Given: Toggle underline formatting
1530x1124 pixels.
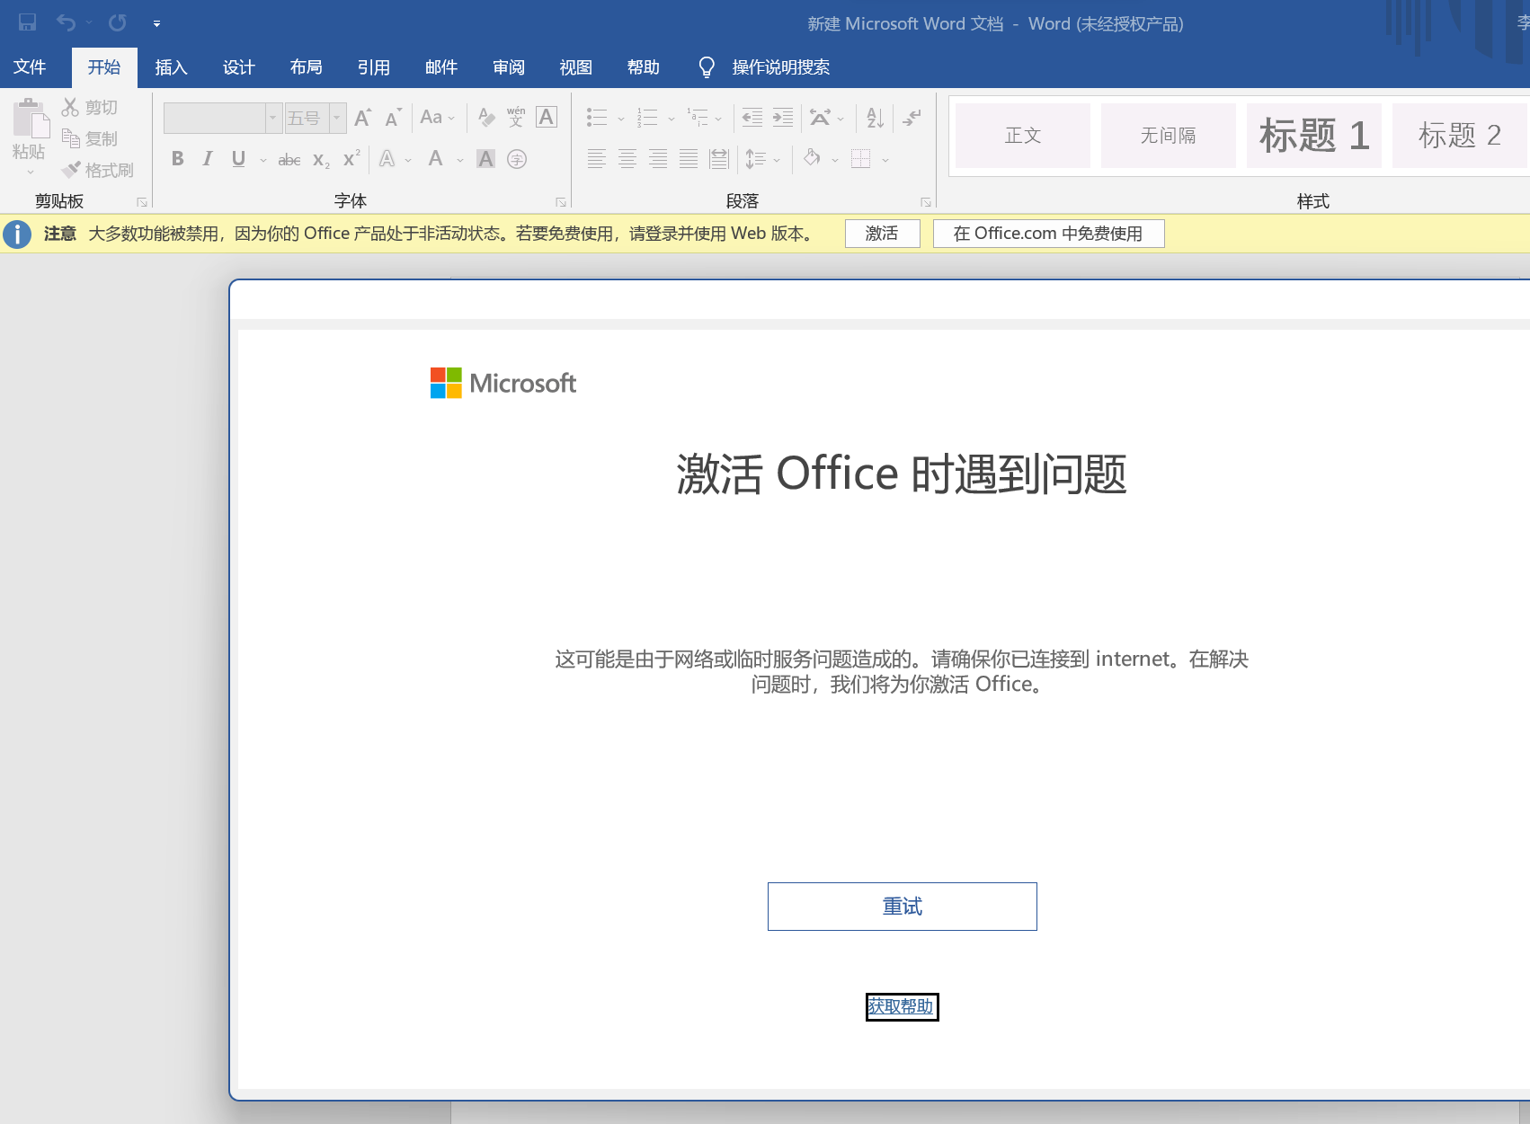Looking at the screenshot, I should [238, 159].
